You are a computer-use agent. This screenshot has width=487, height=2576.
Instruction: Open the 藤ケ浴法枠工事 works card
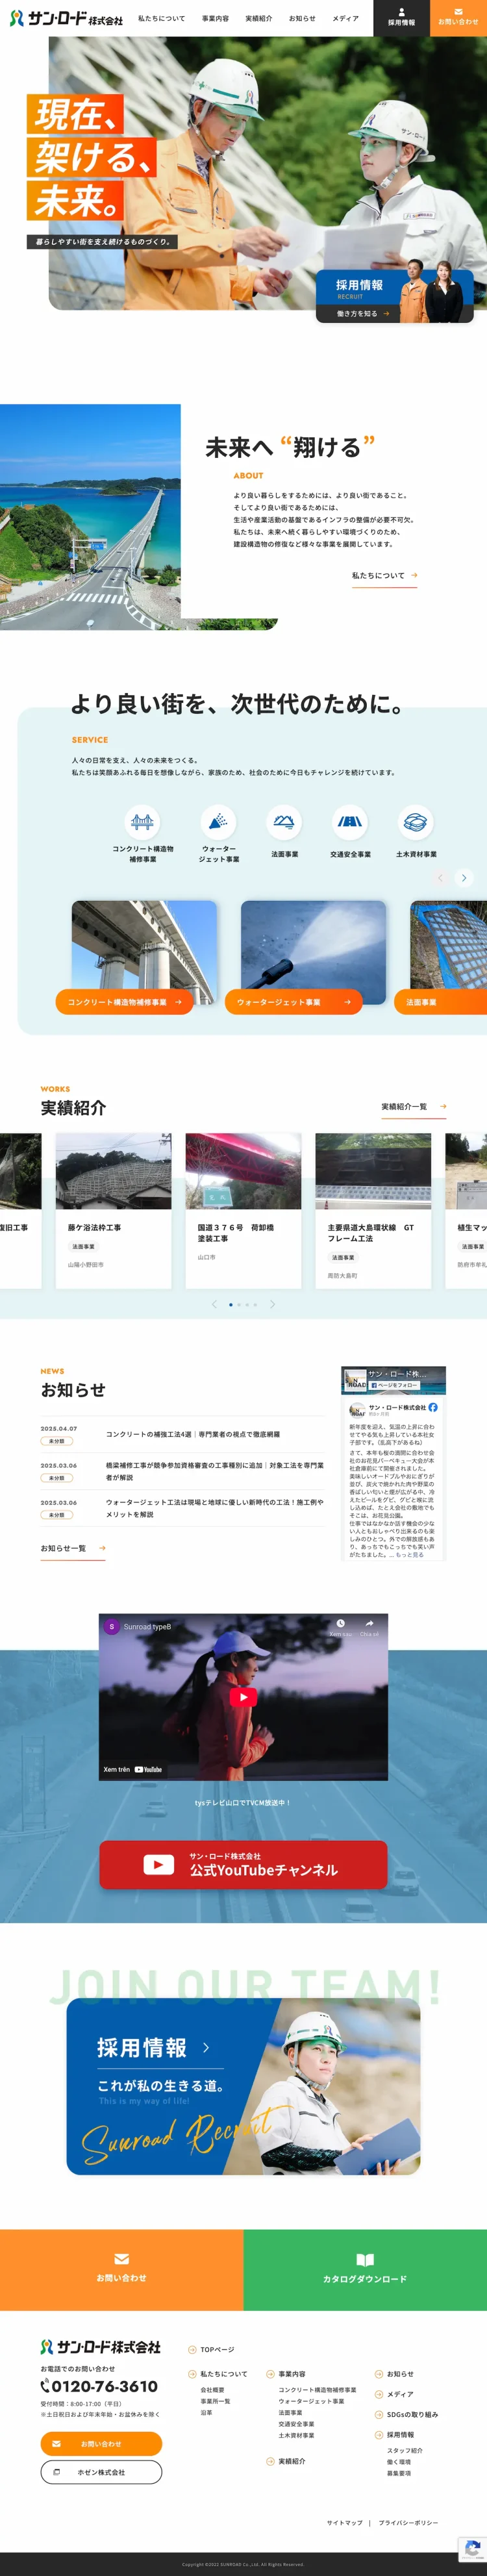114,1211
